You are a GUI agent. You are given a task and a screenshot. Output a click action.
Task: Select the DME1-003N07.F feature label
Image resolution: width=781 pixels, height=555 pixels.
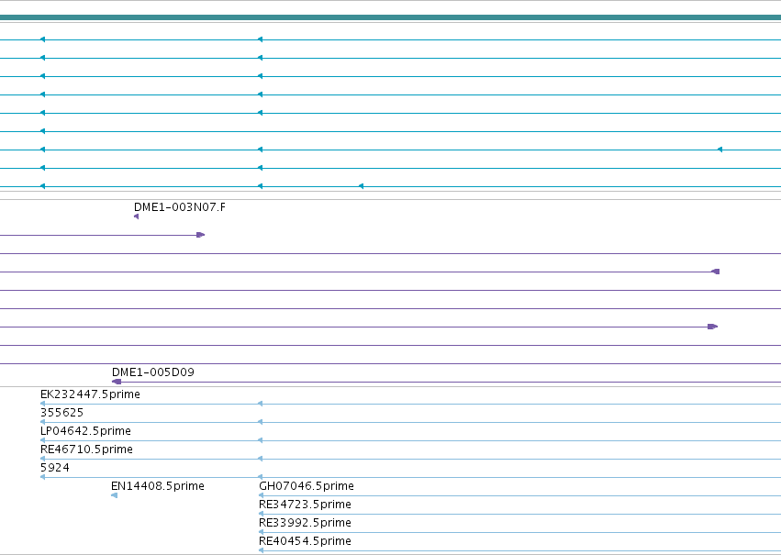tap(179, 207)
